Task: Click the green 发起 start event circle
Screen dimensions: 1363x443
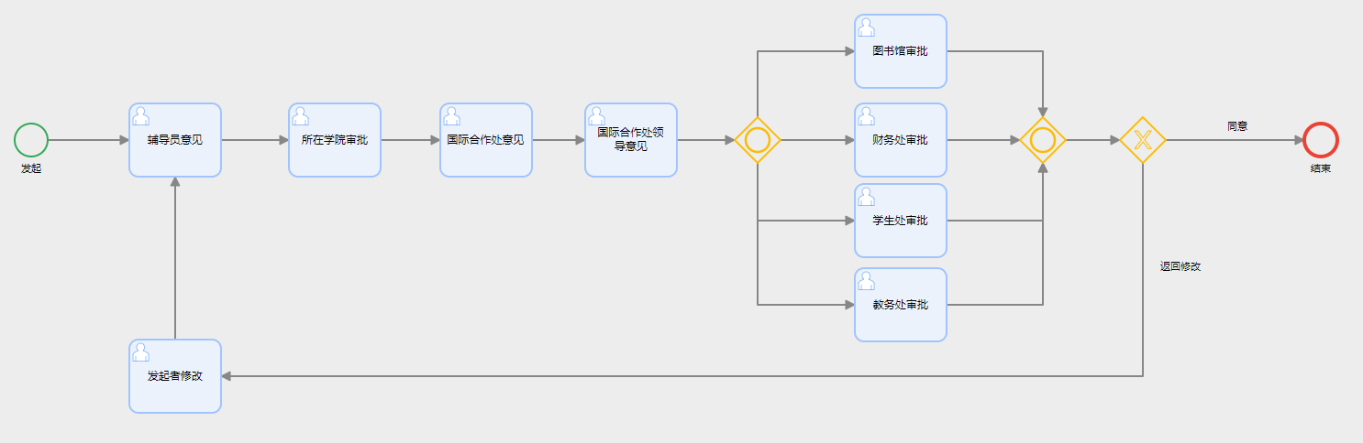Action: tap(31, 140)
